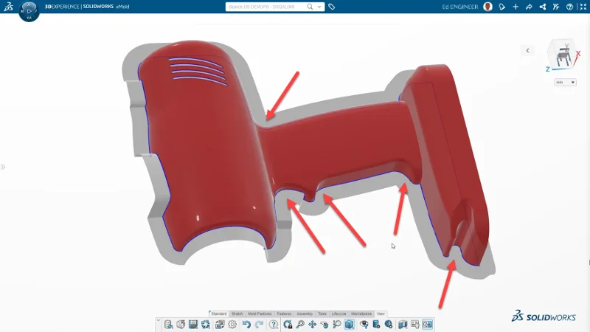Open the Lifecycle tab
This screenshot has width=590, height=332.
[x=339, y=314]
